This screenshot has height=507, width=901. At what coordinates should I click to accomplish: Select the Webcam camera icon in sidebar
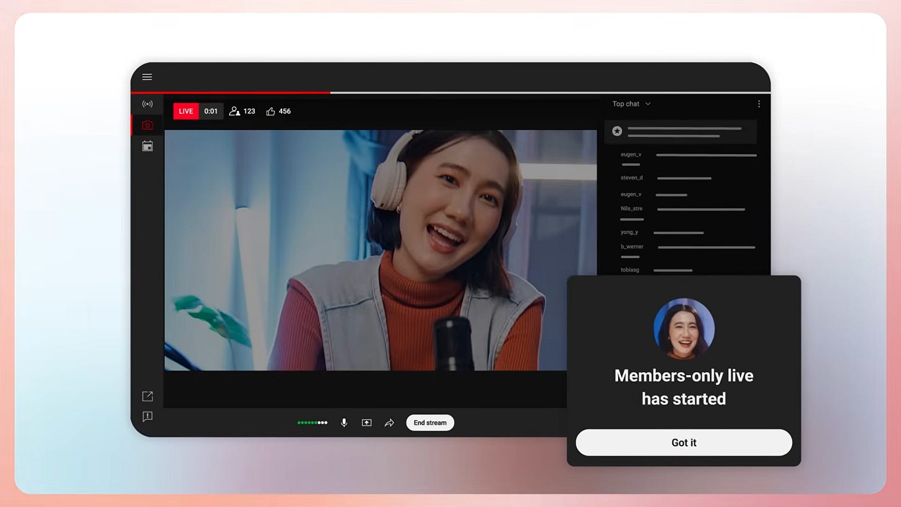[x=147, y=125]
